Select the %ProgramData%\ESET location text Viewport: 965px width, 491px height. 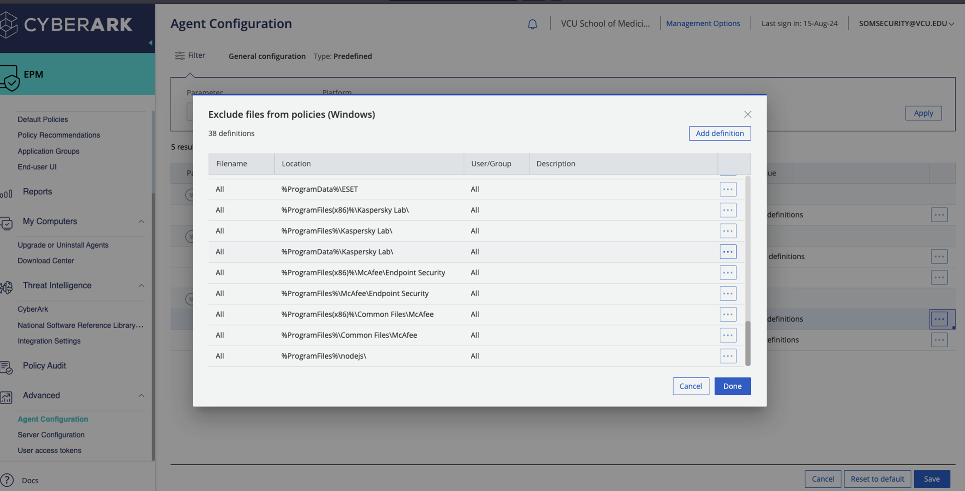pos(319,189)
